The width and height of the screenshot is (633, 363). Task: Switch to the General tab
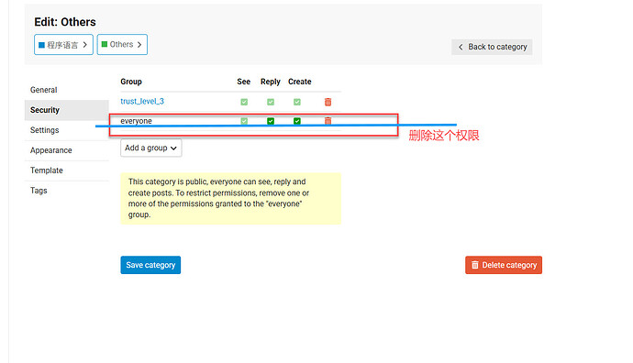click(x=67, y=90)
